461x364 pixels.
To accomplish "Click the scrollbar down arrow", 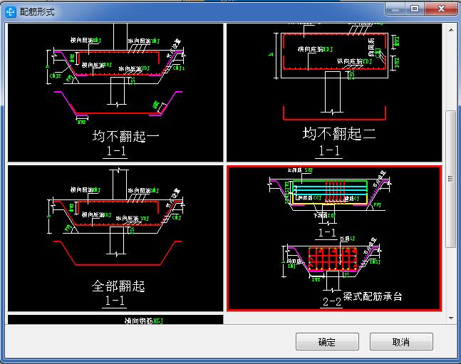I will click(450, 318).
